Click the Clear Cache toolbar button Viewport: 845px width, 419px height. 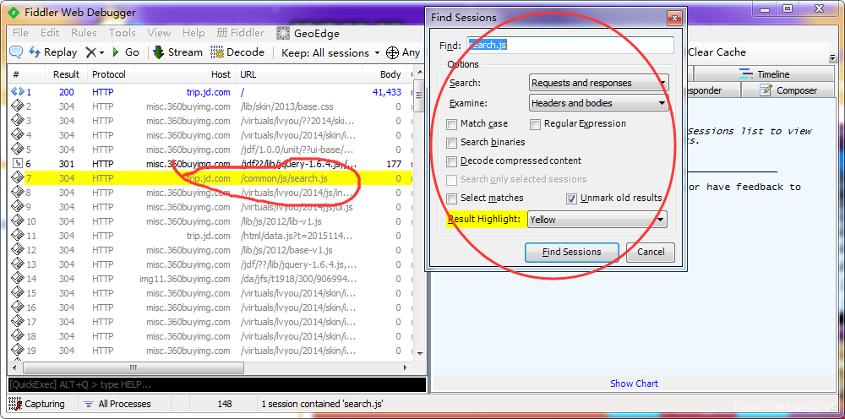pyautogui.click(x=717, y=52)
